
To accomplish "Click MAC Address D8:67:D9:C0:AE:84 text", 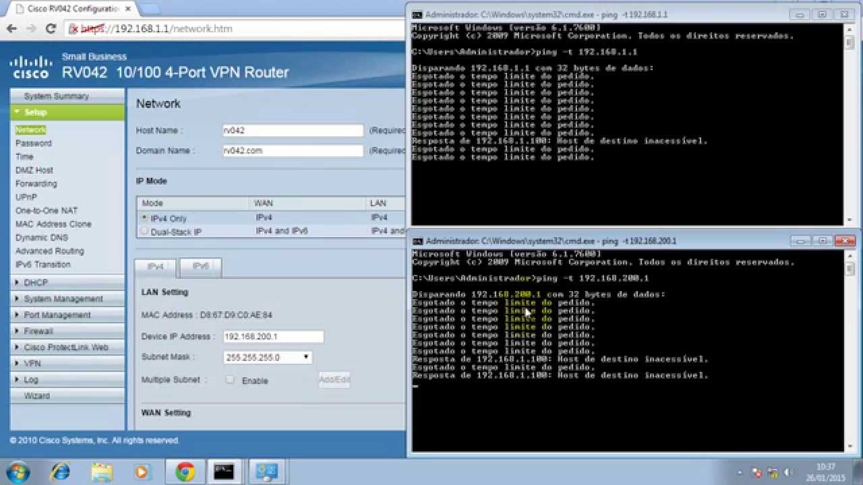I will point(207,315).
